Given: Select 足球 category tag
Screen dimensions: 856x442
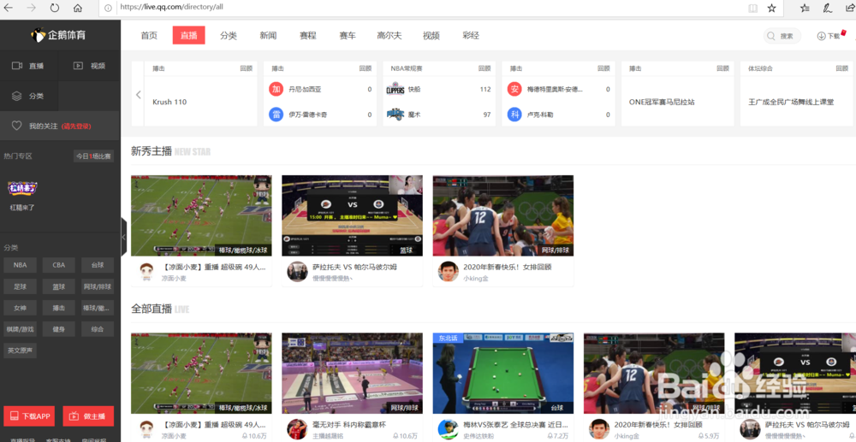Looking at the screenshot, I should 21,286.
